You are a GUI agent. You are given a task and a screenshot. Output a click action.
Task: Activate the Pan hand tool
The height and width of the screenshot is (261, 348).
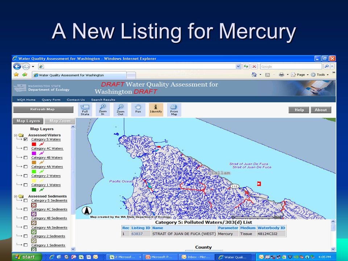coord(138,109)
